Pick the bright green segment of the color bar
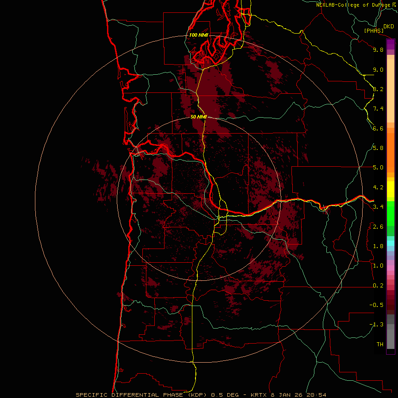 click(x=390, y=214)
